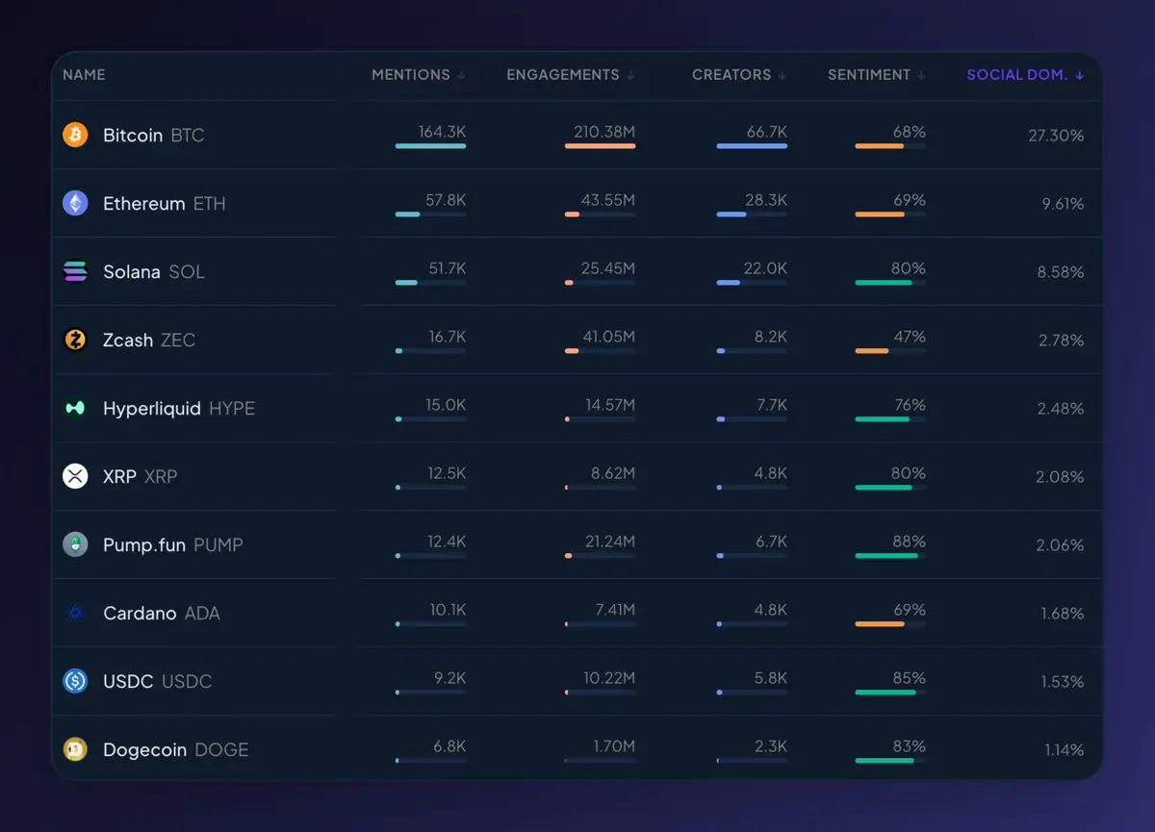Click Hyperliquid's 7.7K creators value
The height and width of the screenshot is (832, 1155).
pos(772,405)
